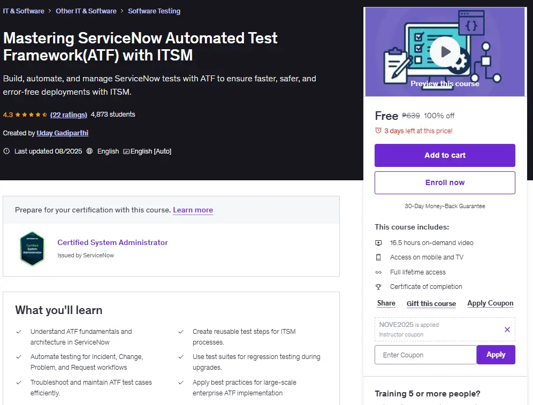Click the alarm clock icon by days left
This screenshot has height=405, width=533.
378,131
